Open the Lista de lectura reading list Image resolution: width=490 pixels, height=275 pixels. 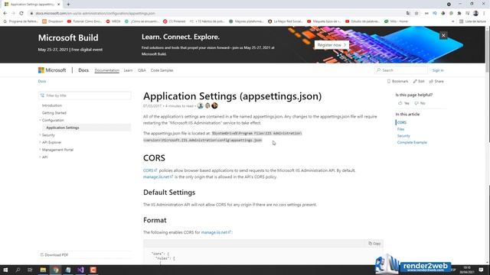point(472,21)
